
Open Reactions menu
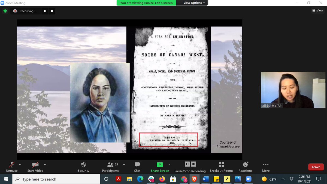click(x=245, y=167)
